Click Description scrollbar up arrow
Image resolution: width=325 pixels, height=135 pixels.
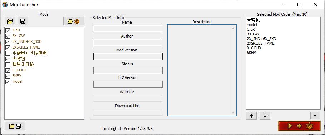coord(233,28)
